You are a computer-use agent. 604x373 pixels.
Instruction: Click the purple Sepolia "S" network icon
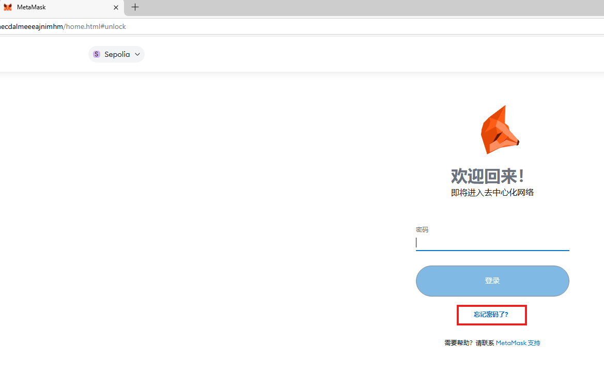coord(97,54)
